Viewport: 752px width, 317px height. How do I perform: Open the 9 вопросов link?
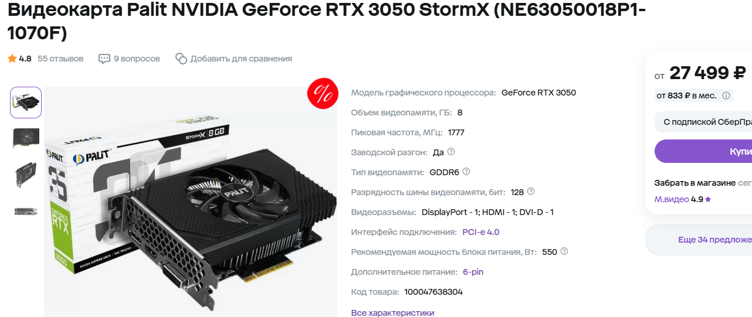coord(137,59)
